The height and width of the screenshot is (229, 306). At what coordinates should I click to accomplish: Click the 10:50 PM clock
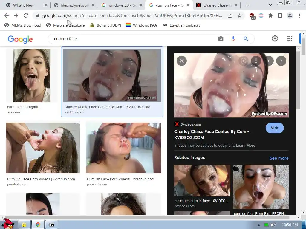pyautogui.click(x=290, y=225)
